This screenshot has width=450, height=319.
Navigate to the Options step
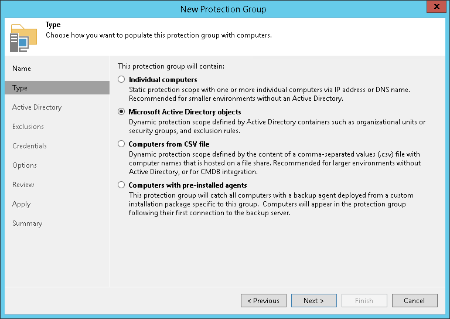(25, 165)
